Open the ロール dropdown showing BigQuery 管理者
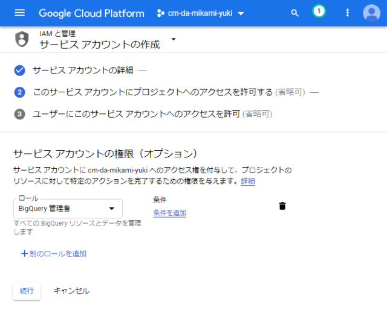This screenshot has width=387, height=313. click(68, 209)
